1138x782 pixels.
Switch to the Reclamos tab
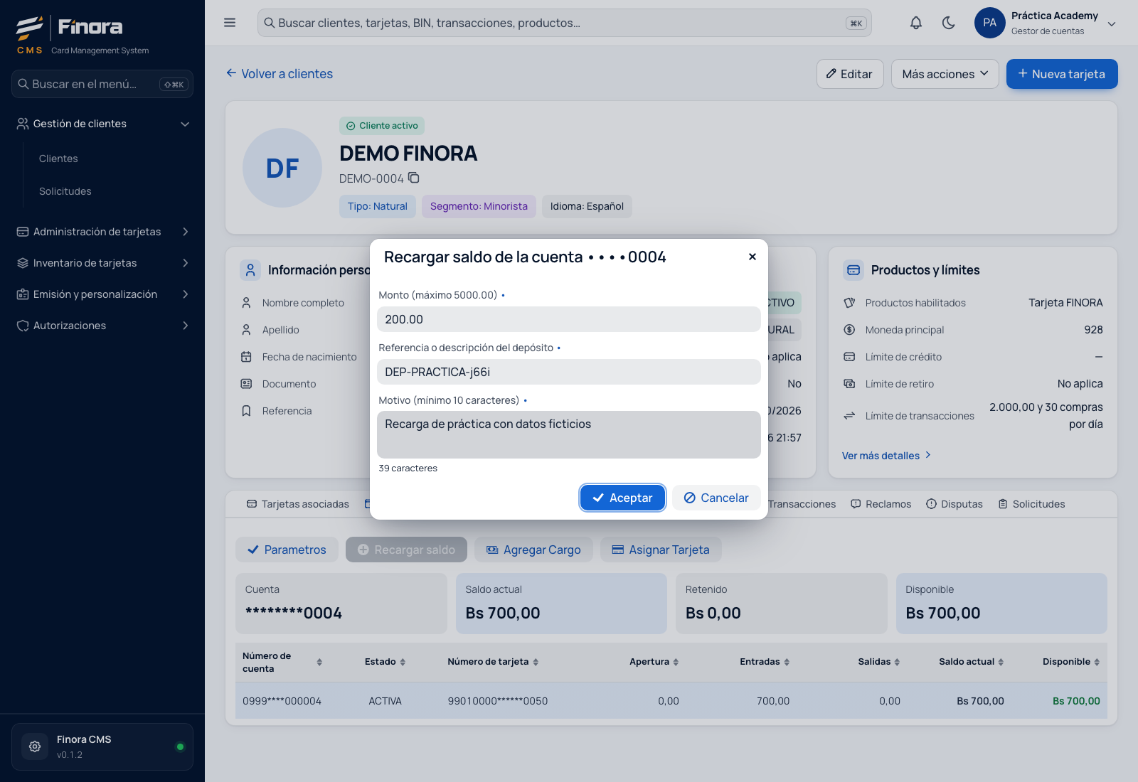coord(881,504)
